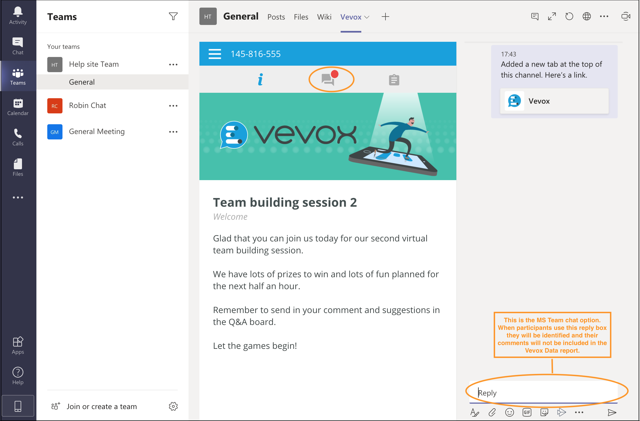Open the Chat section in sidebar

18,46
